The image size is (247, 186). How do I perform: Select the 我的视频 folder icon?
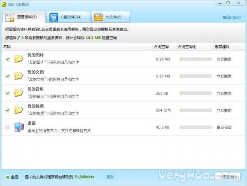pos(18,110)
